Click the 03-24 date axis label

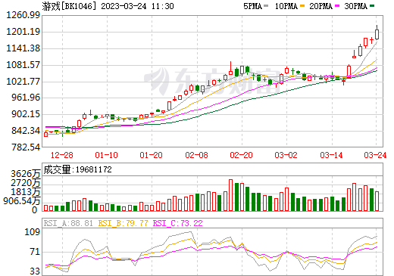(375, 155)
